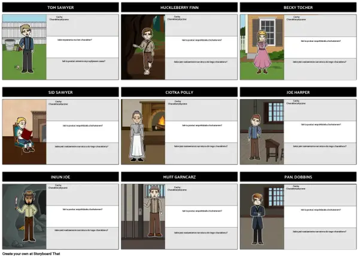Select Pan Dobbins' crossed-arms illustration
This screenshot has height=258, width=359.
262,216
